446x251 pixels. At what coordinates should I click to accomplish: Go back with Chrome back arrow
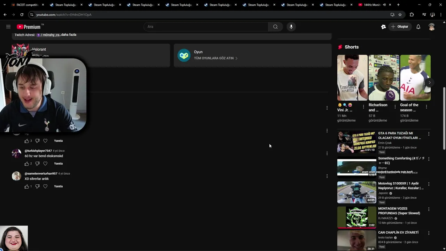(x=5, y=15)
